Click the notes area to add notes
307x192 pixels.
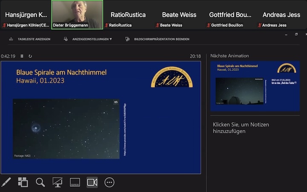point(241,128)
